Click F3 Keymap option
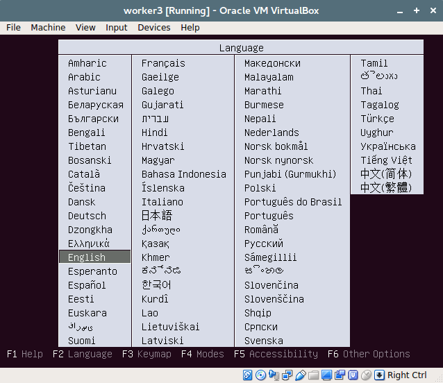The image size is (443, 383). click(x=147, y=354)
